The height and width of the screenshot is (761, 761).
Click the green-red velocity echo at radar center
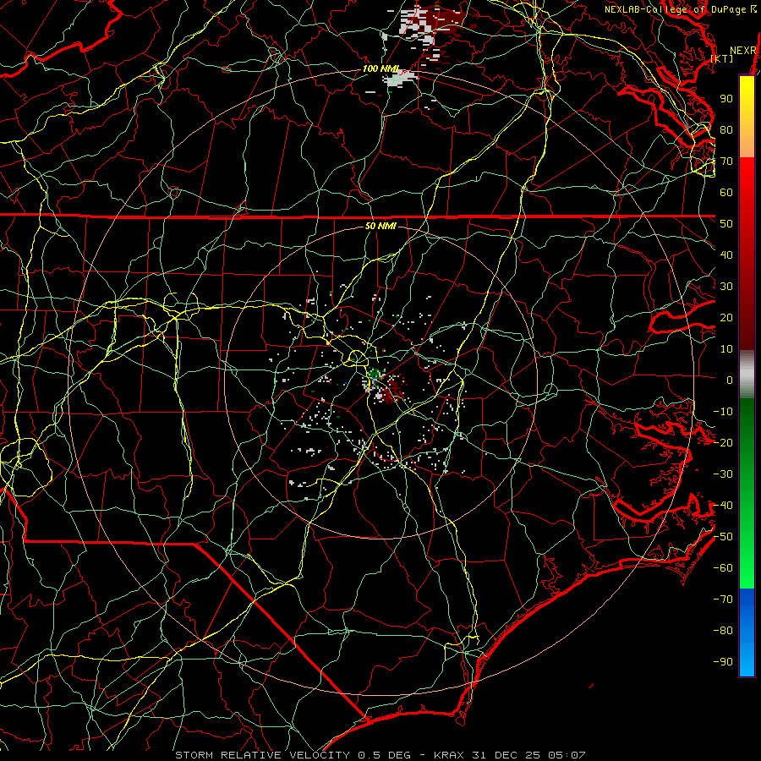click(x=385, y=386)
